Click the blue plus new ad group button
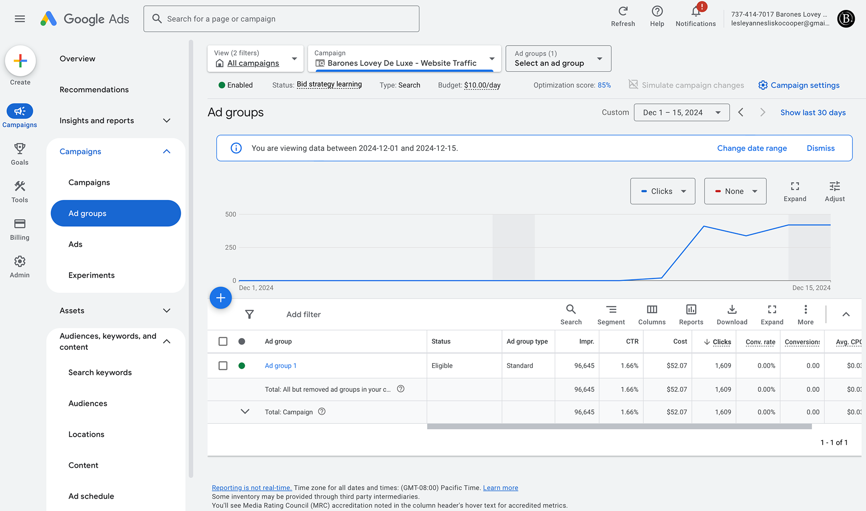 point(221,298)
